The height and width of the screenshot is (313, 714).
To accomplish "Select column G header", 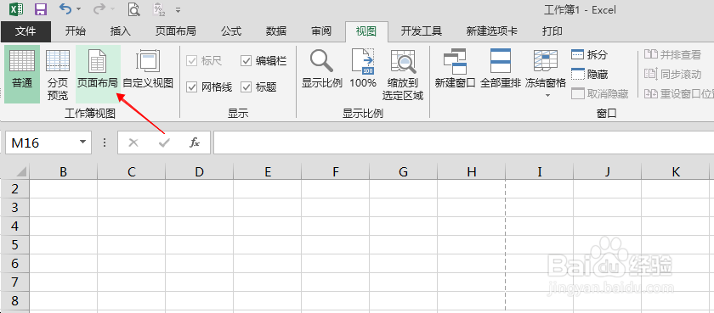I will point(403,171).
